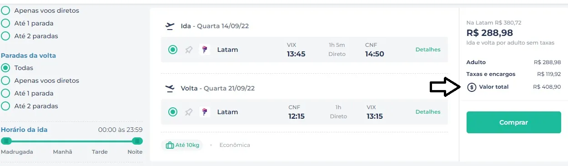Viewport: 568px width, 166px height.
Task: Click the pin icon on Ida flight
Action: tap(189, 50)
